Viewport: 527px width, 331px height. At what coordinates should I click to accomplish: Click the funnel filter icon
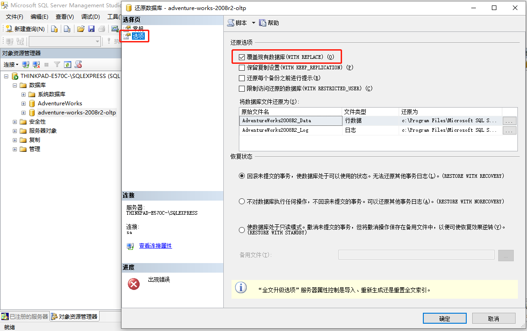click(57, 64)
